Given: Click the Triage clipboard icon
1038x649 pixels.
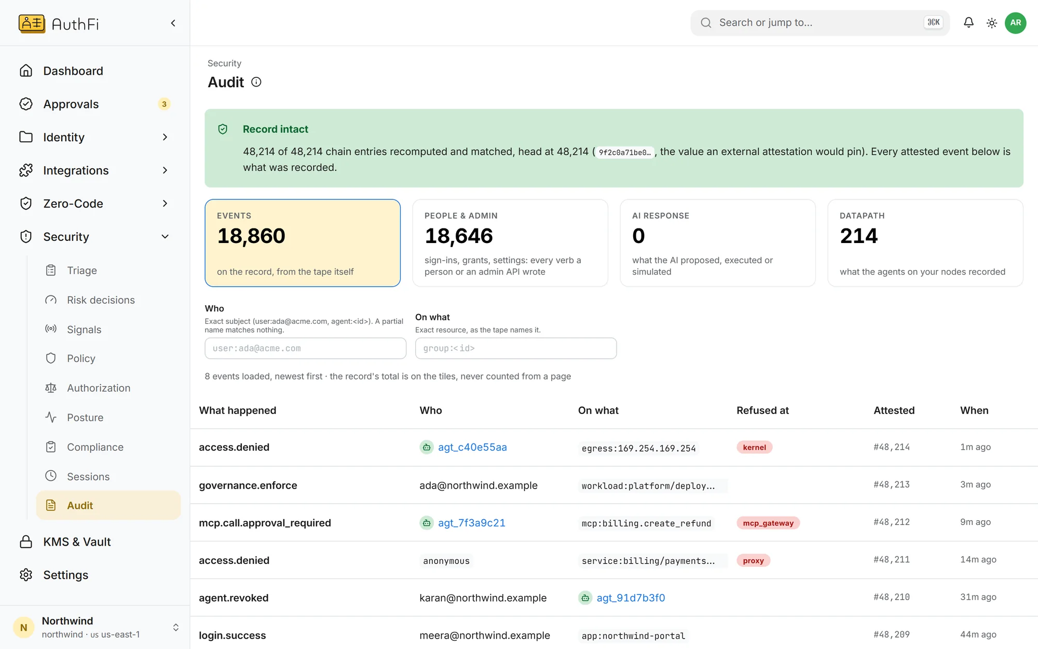Looking at the screenshot, I should click(x=51, y=270).
